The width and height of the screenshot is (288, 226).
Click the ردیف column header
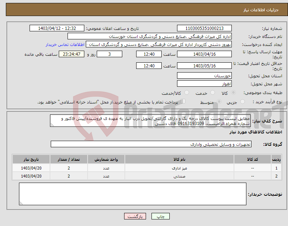(276, 159)
